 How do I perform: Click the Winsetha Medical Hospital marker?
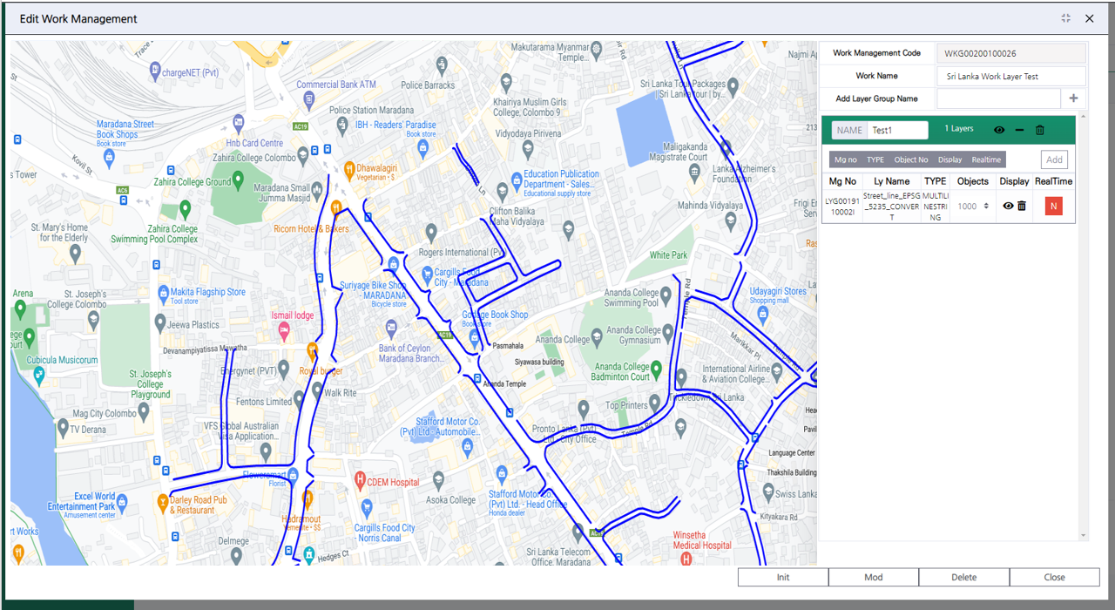[x=686, y=558]
